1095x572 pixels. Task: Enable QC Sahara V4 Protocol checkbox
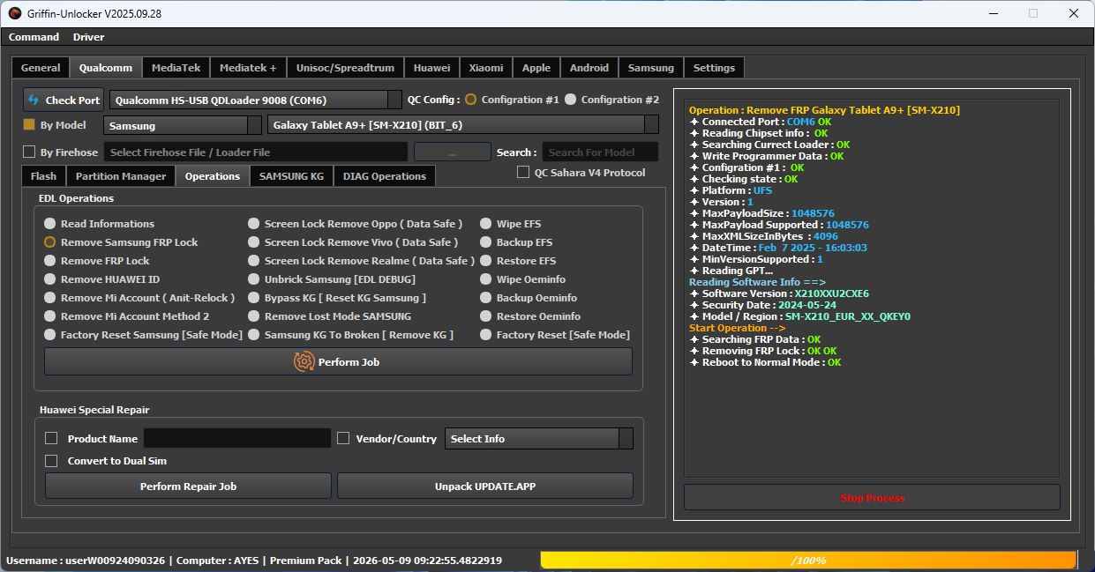[x=523, y=172]
